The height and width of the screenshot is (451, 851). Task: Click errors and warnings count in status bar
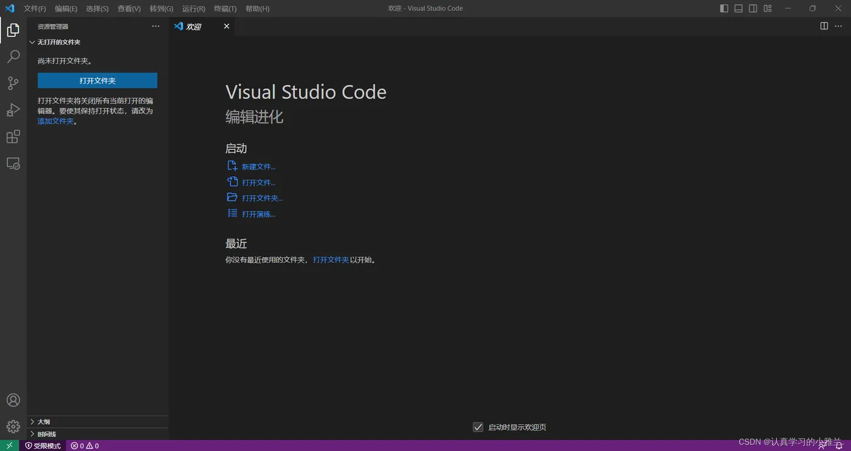click(84, 446)
